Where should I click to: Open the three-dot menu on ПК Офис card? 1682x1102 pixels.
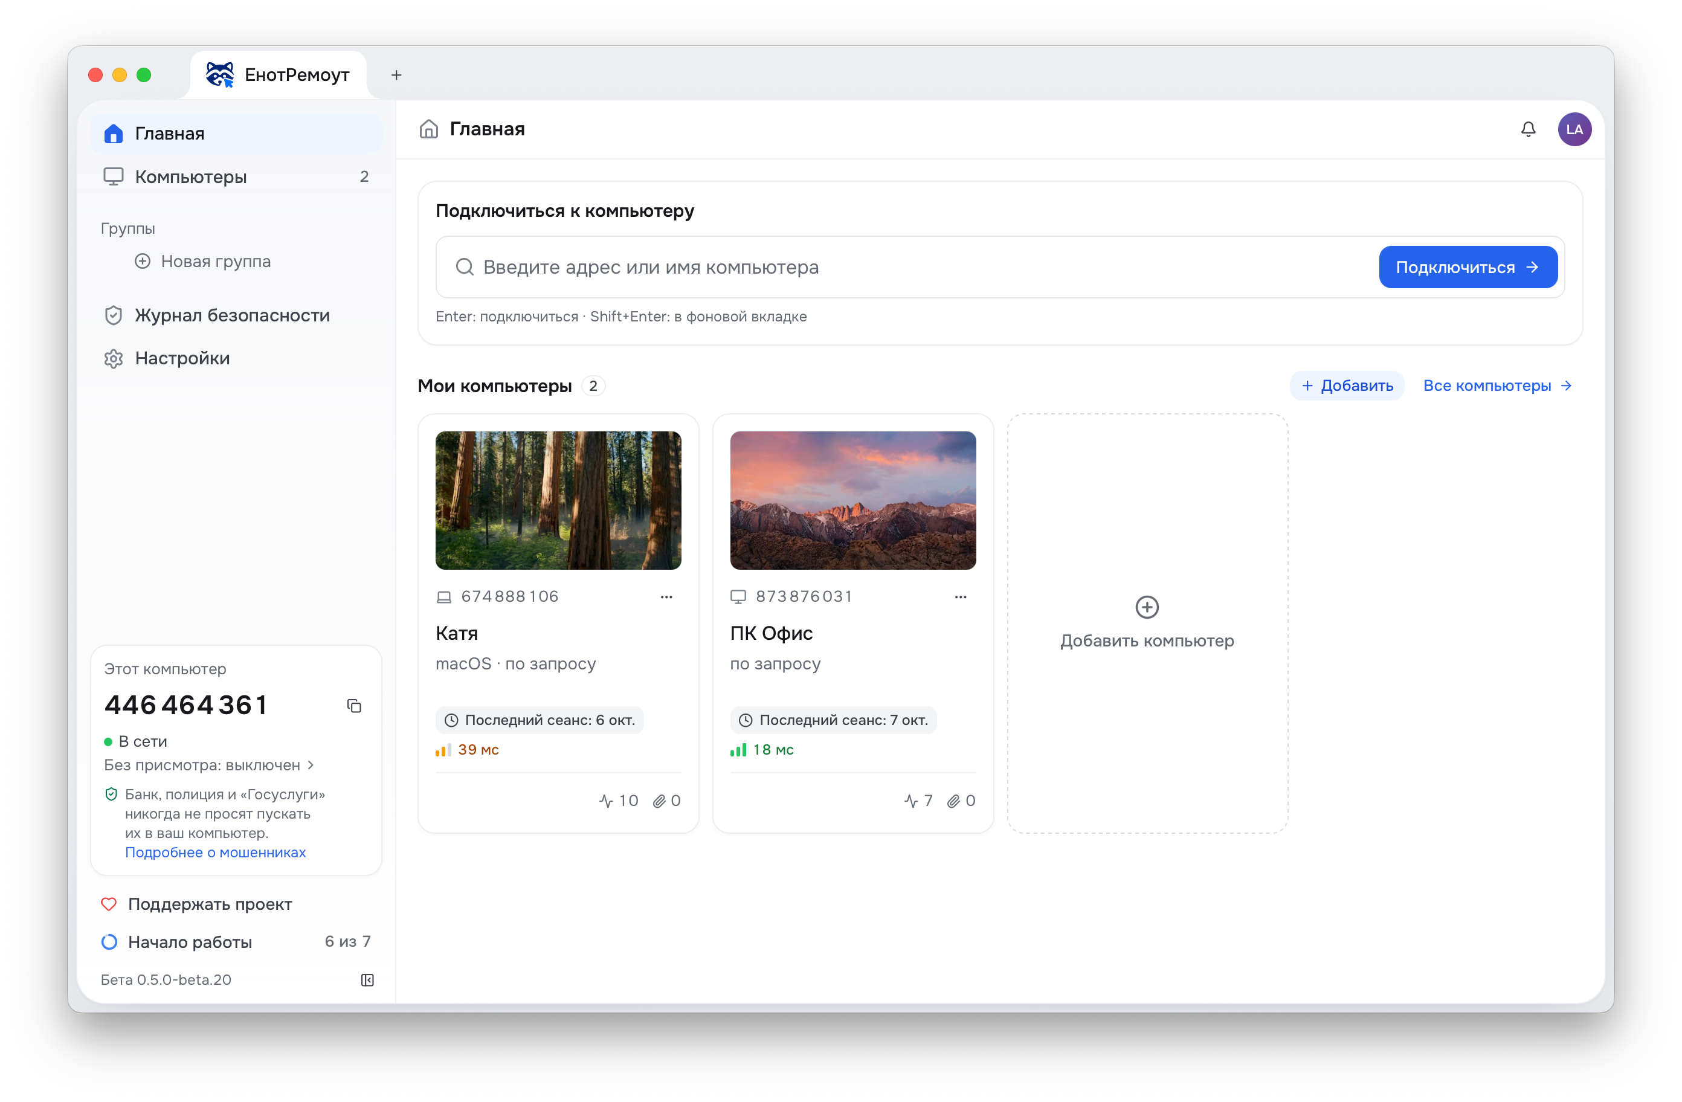961,596
